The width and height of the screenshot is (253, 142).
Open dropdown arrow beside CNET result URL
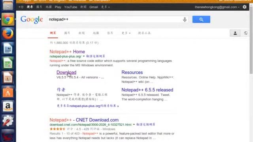click(134, 125)
